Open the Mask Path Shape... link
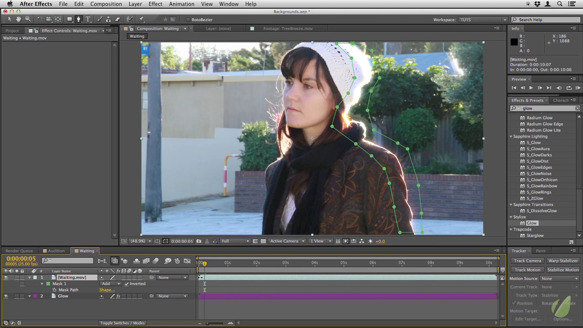This screenshot has height=328, width=583. [107, 290]
